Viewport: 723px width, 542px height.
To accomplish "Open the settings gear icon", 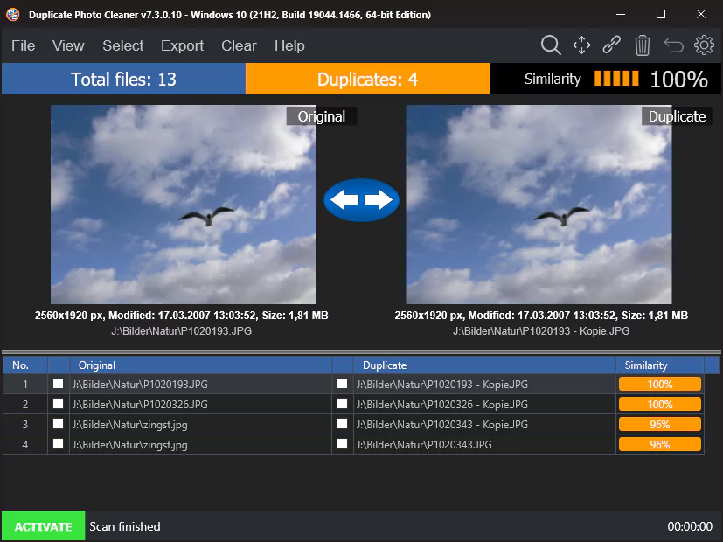I will 705,45.
